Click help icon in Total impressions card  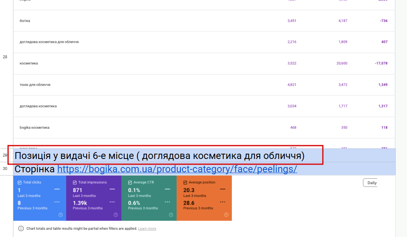116,215
